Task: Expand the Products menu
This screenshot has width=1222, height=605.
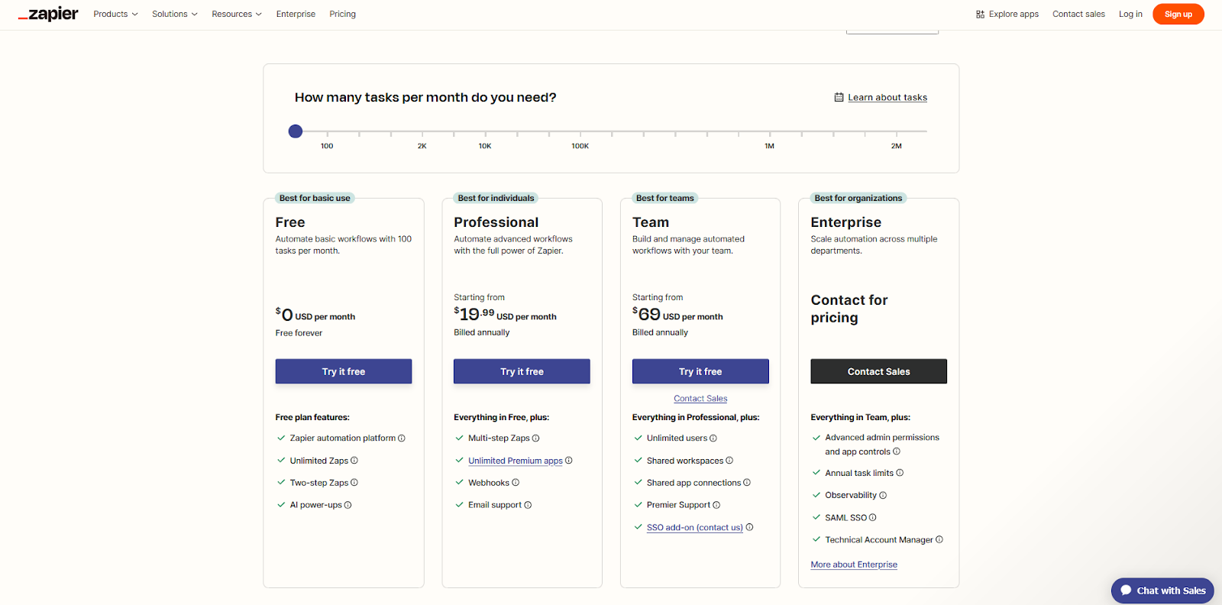Action: click(115, 15)
